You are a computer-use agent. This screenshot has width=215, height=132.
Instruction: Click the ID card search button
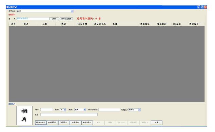coord(66,19)
